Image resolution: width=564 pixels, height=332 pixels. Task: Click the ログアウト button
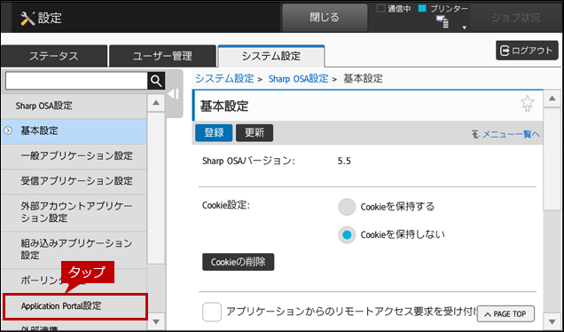[x=527, y=51]
